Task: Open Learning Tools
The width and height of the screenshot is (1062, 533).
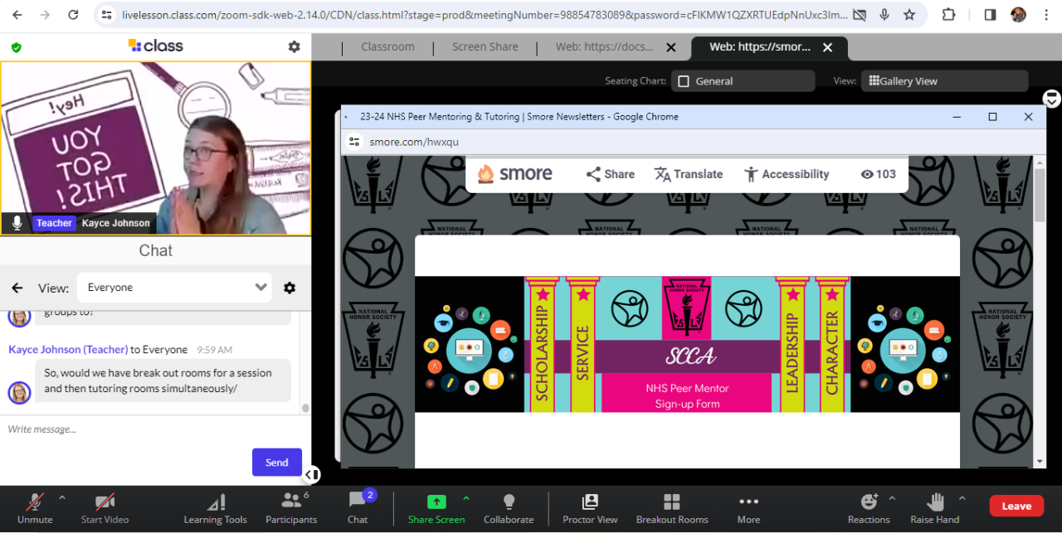Action: point(216,508)
